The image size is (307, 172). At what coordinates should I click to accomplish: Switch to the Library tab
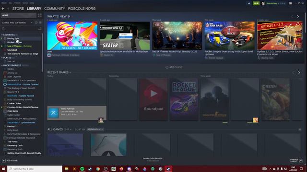click(x=34, y=9)
